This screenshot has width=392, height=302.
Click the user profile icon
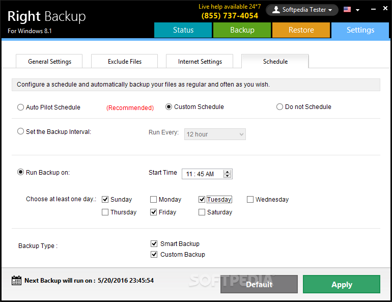pyautogui.click(x=276, y=10)
